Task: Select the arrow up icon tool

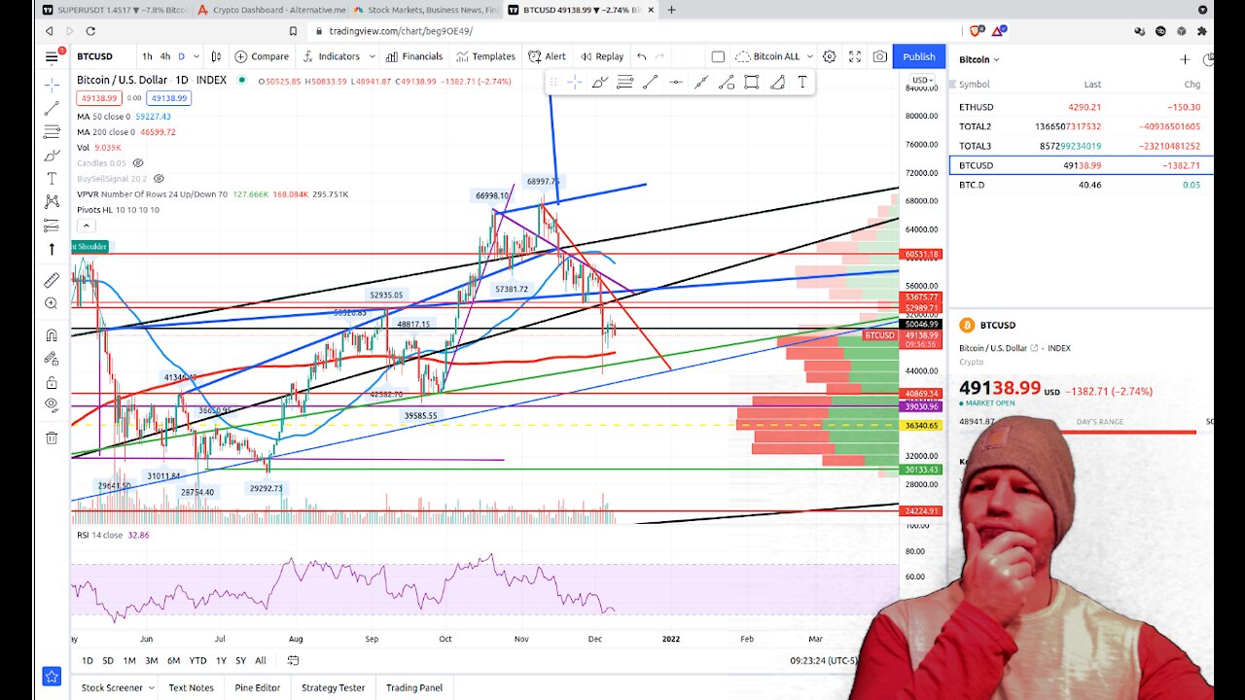Action: point(52,249)
